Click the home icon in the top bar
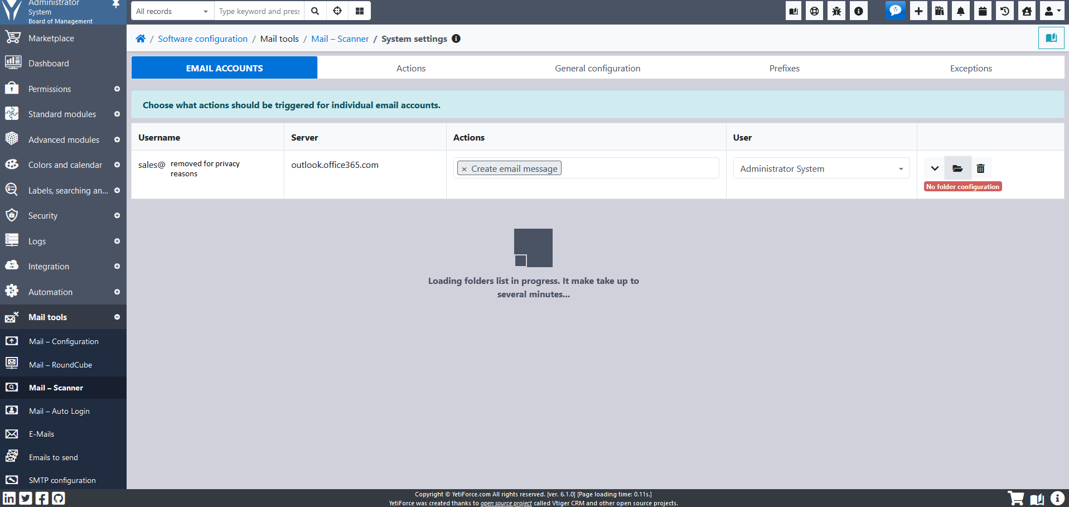 (1027, 11)
